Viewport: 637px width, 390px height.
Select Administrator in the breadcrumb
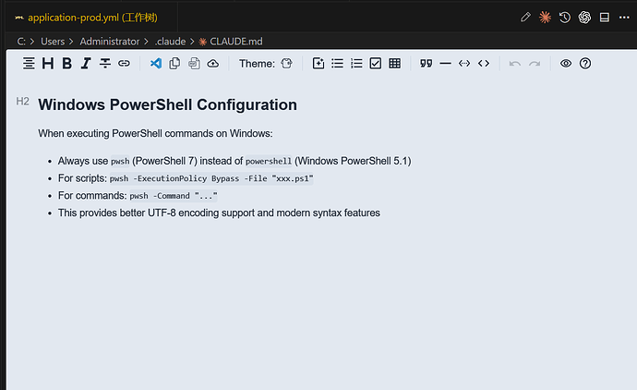point(110,42)
